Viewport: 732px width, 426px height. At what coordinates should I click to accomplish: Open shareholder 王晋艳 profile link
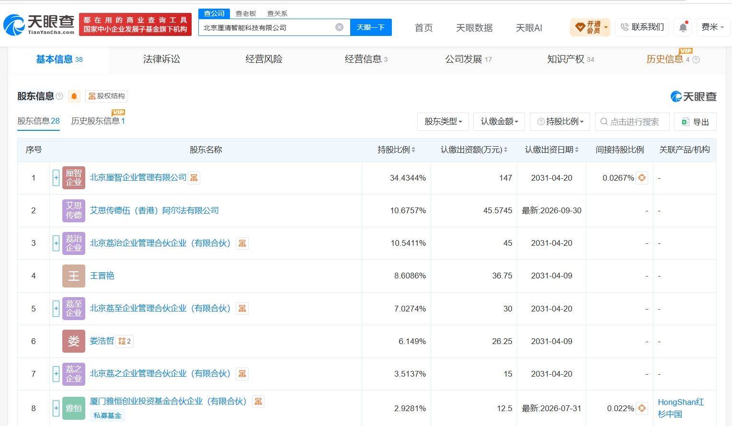pos(102,276)
